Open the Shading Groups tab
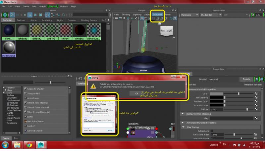 [x=89, y=20]
